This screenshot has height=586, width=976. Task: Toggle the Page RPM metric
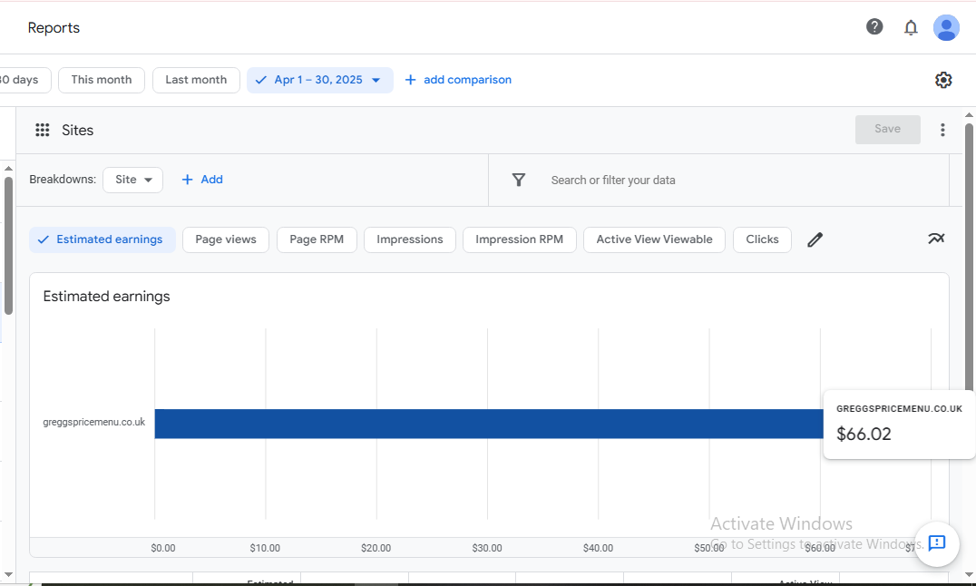click(317, 239)
